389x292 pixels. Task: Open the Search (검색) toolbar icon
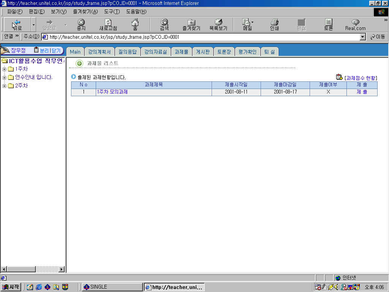164,25
